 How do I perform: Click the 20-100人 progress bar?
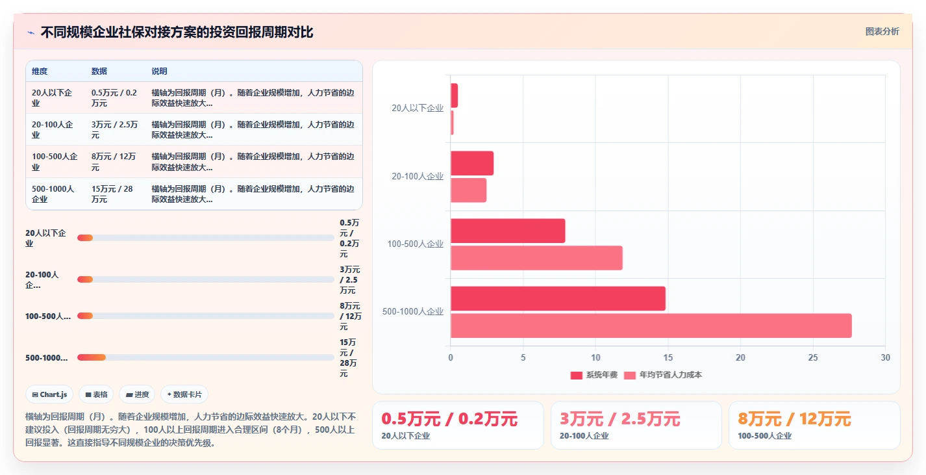(x=205, y=279)
